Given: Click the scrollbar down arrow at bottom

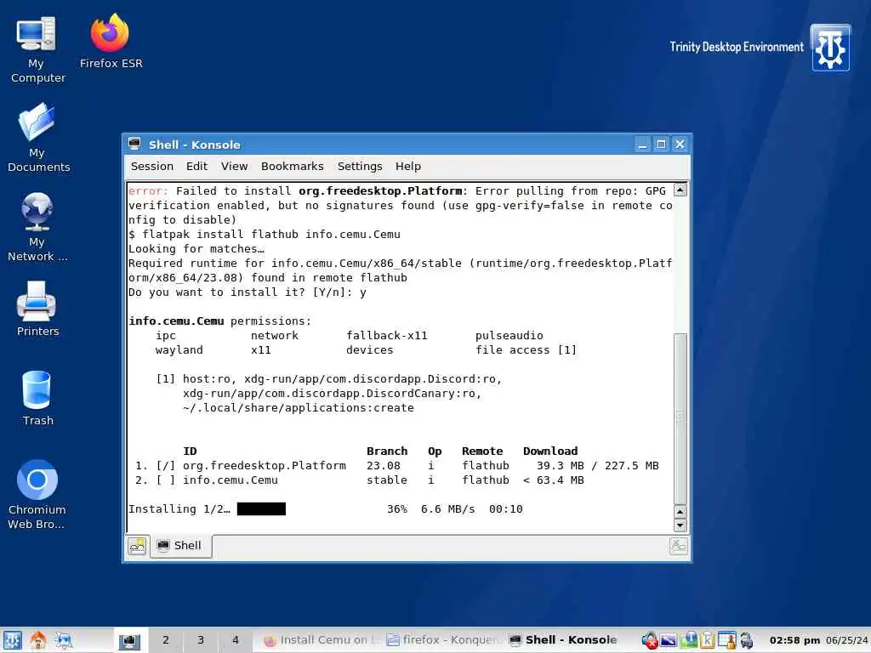Looking at the screenshot, I should [x=680, y=525].
